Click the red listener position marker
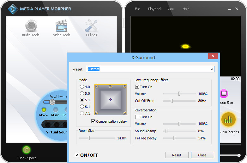This screenshot has height=163, width=247. click(110, 100)
